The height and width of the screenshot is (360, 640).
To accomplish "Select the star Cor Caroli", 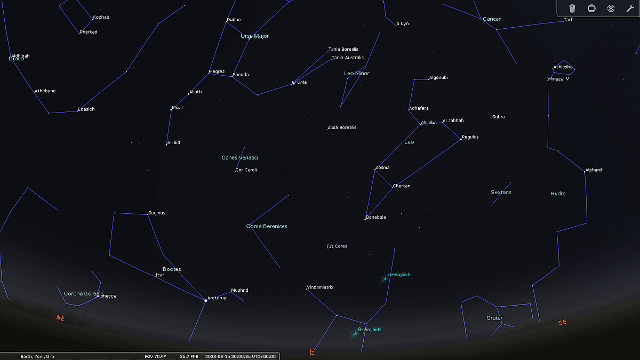I will point(236,171).
